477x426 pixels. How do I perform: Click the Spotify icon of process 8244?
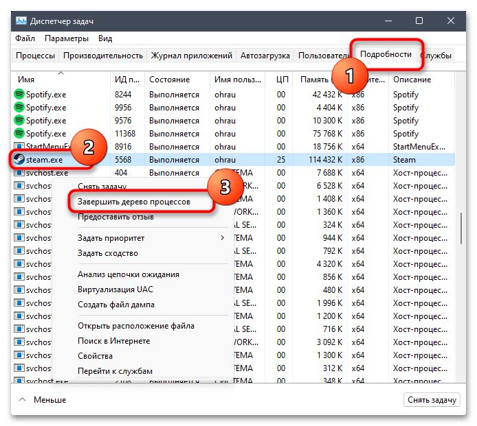click(19, 95)
